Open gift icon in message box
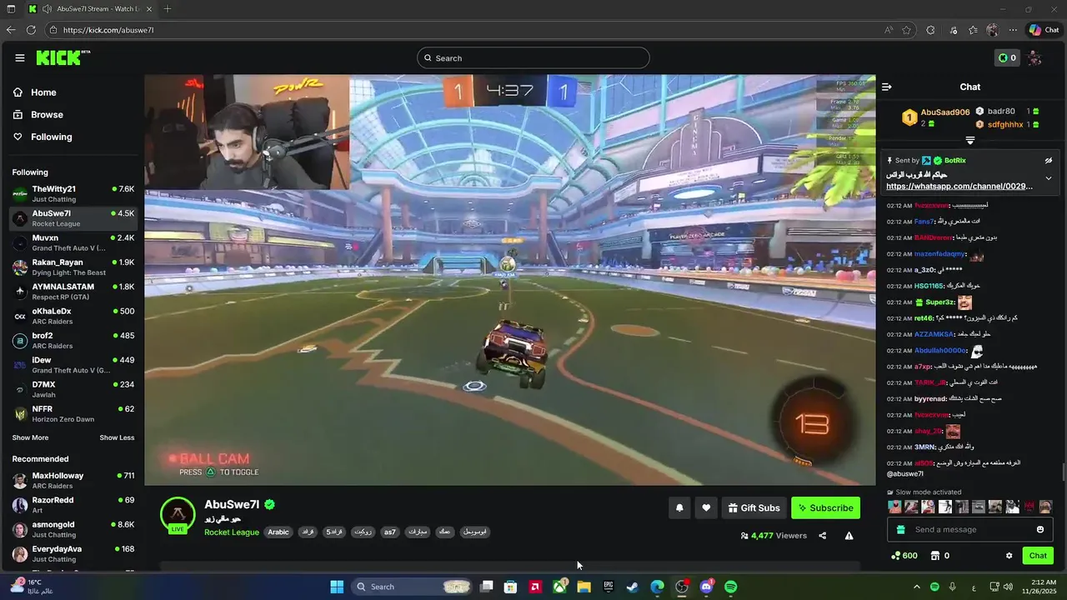The image size is (1067, 600). pyautogui.click(x=900, y=529)
